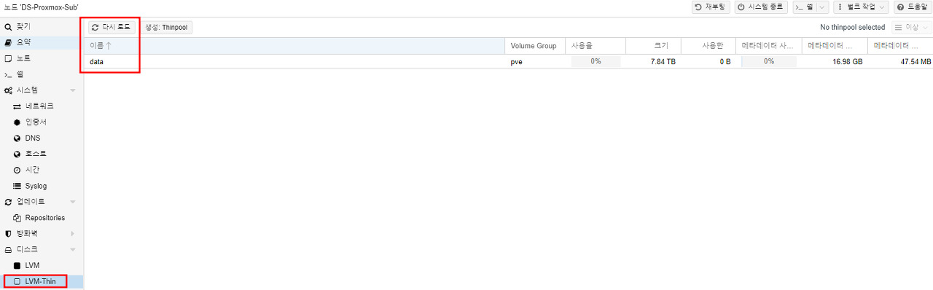The image size is (933, 290).
Task: Open the 네트워크 network settings
Action: point(42,106)
